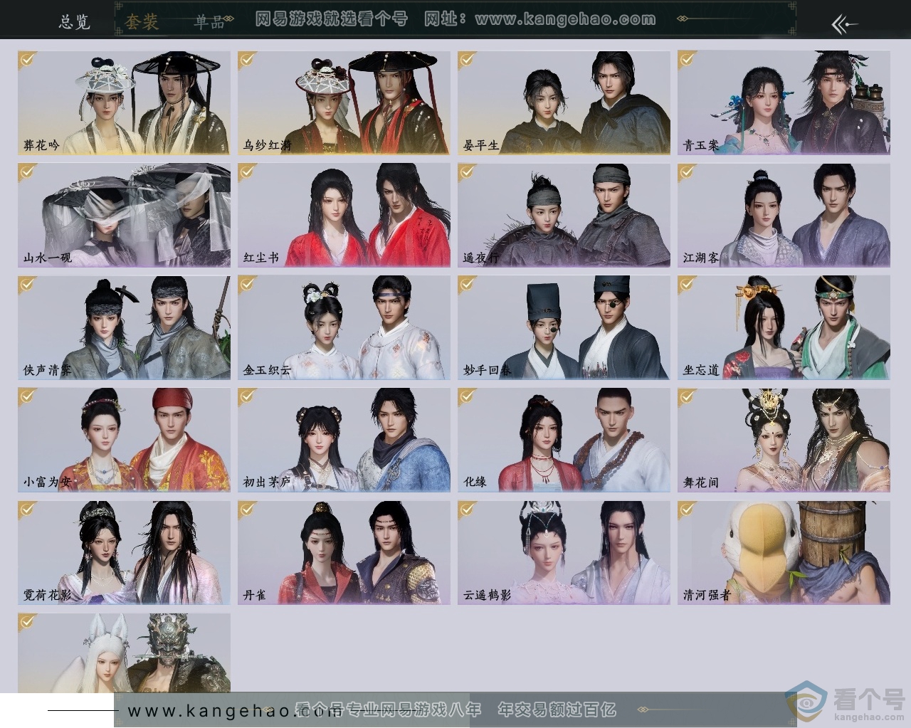This screenshot has width=911, height=728.
Task: Click the 遥夜行 outfit name label
Action: pos(481,258)
